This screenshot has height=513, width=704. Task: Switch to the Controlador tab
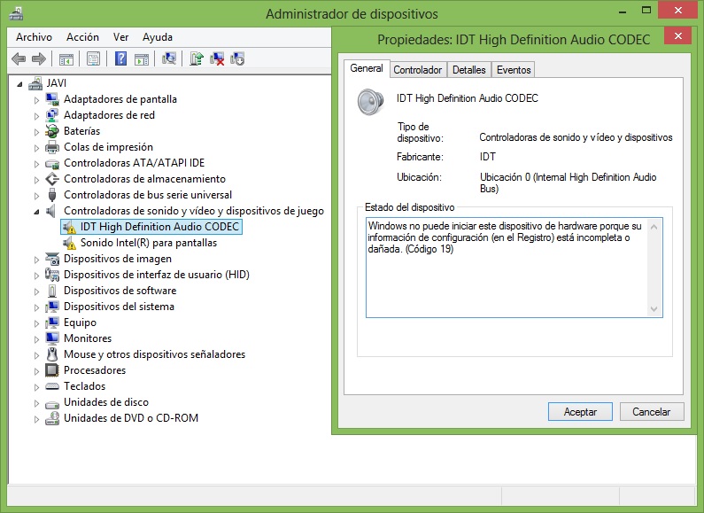point(418,70)
